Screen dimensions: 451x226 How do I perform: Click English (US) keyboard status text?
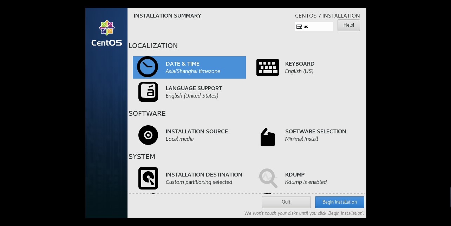point(299,71)
